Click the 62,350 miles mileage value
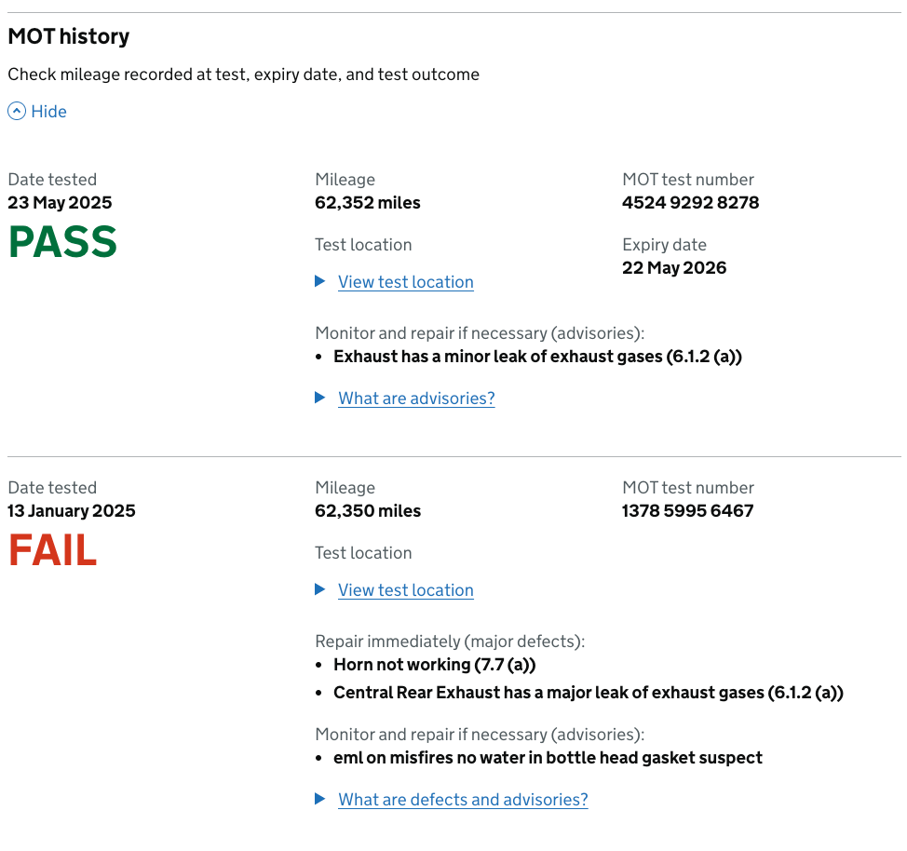The height and width of the screenshot is (851, 907). coord(368,511)
